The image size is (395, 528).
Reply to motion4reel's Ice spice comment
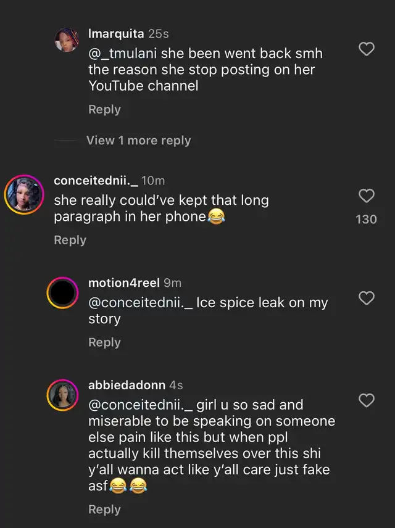click(x=104, y=342)
